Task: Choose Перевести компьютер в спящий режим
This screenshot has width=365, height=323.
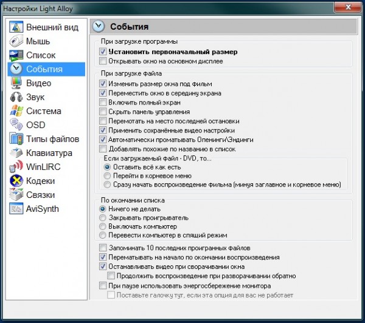Action: tap(102, 235)
